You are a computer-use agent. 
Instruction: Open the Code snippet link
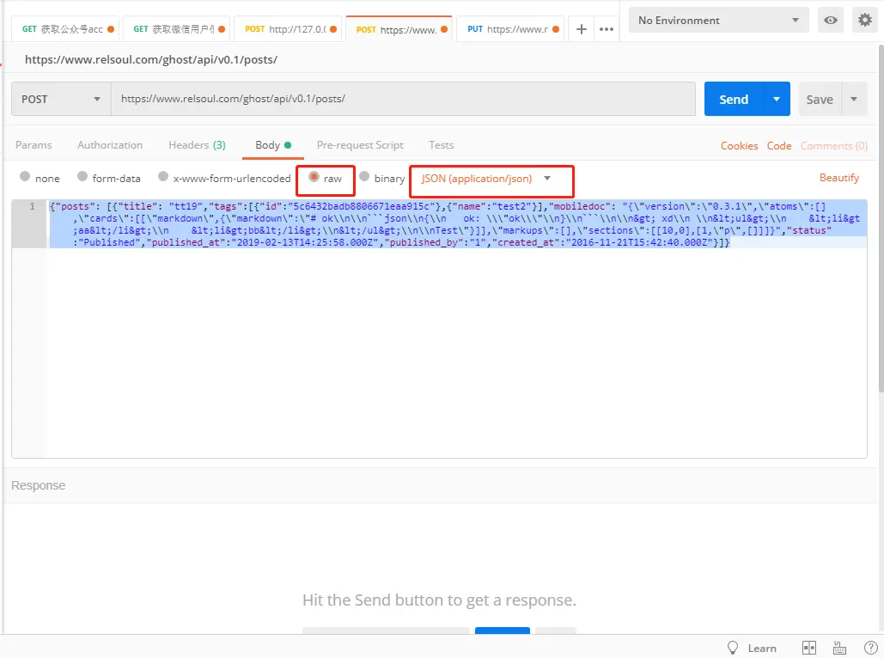tap(779, 146)
